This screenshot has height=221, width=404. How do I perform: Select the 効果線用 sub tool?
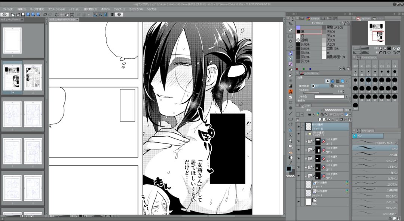coord(375,189)
